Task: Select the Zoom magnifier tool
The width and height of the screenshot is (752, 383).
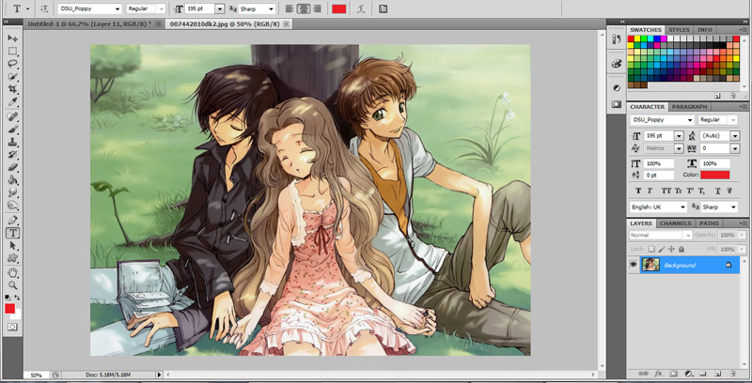Action: (13, 284)
